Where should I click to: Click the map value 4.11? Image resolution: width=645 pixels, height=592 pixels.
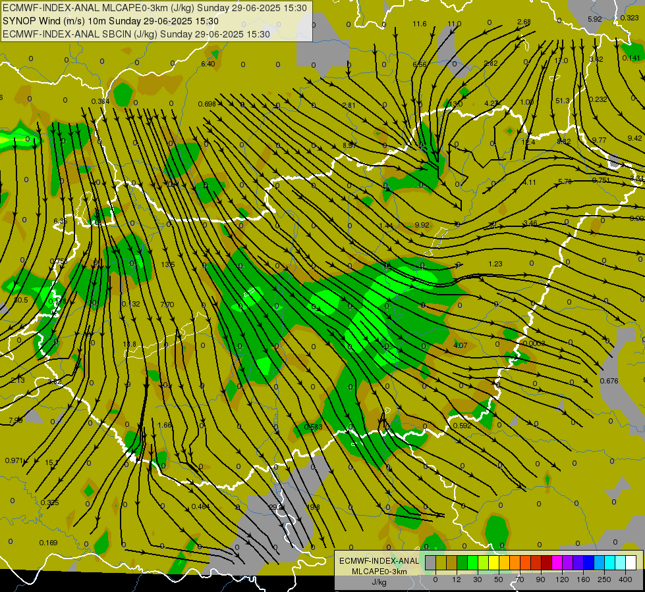(529, 182)
